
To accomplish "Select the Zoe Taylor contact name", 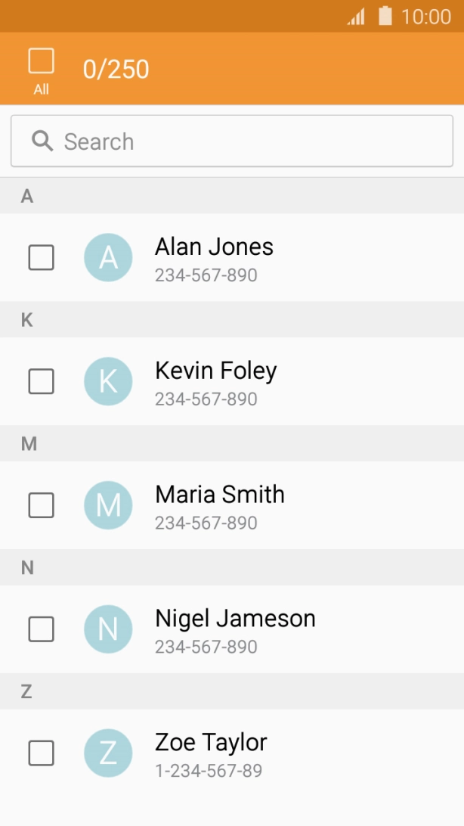I will pos(211,742).
